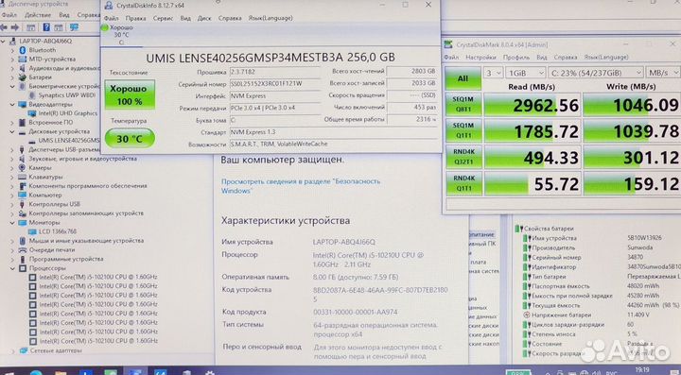The width and height of the screenshot is (681, 375).
Task: Click the Код продукта value 00331-10000-00001-AA974
Action: pos(356,312)
